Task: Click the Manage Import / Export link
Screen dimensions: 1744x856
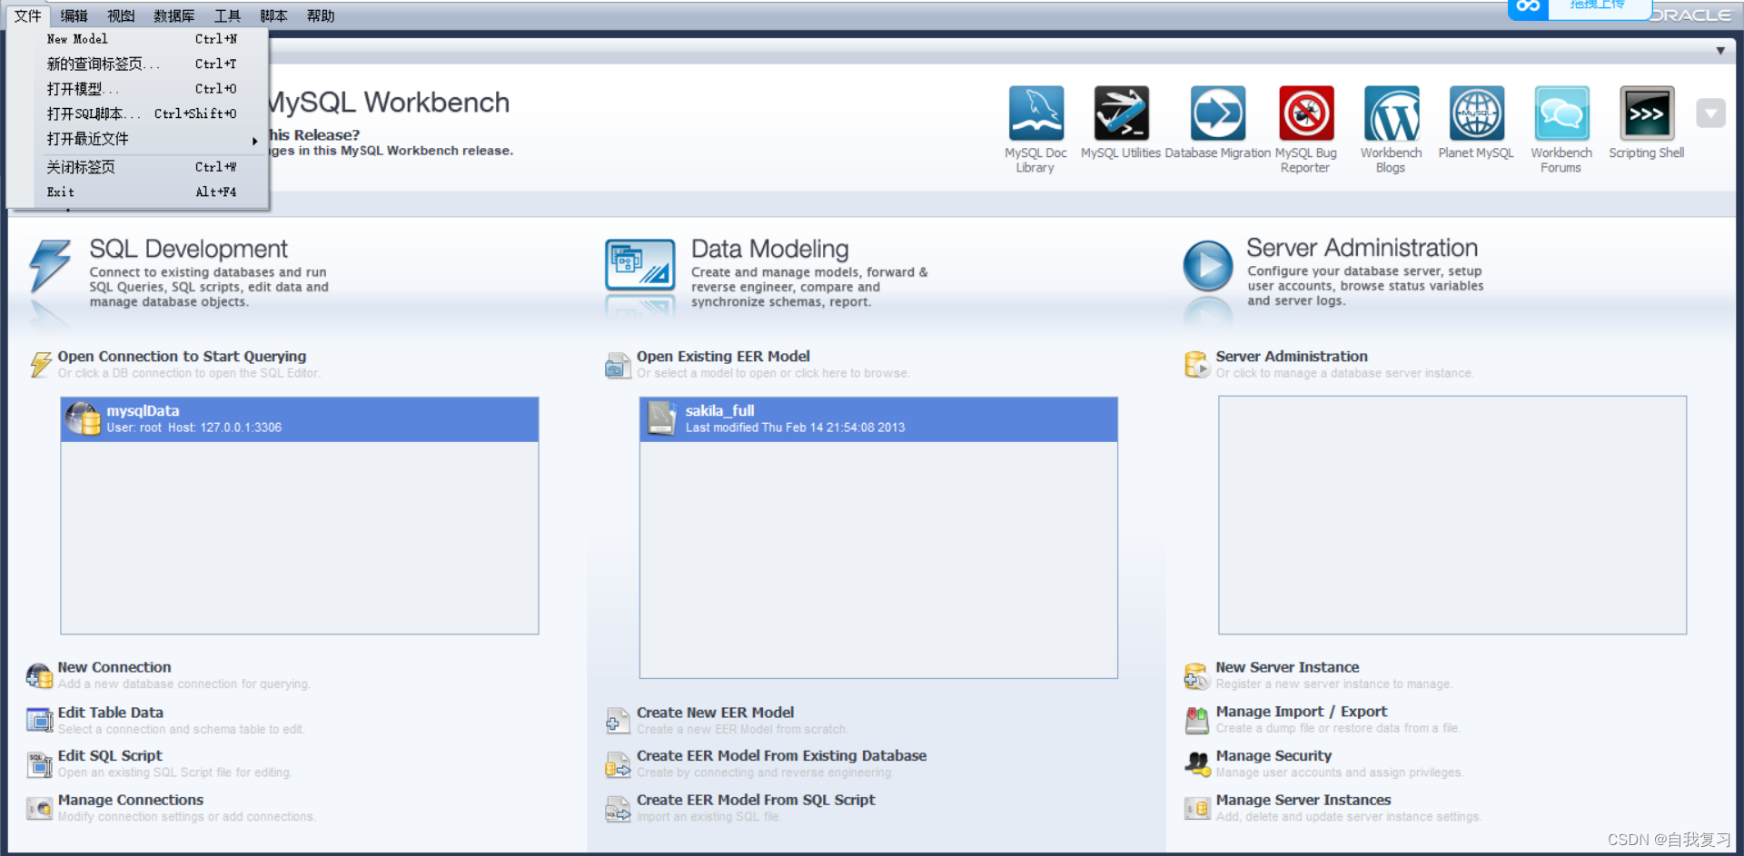Action: pyautogui.click(x=1301, y=712)
